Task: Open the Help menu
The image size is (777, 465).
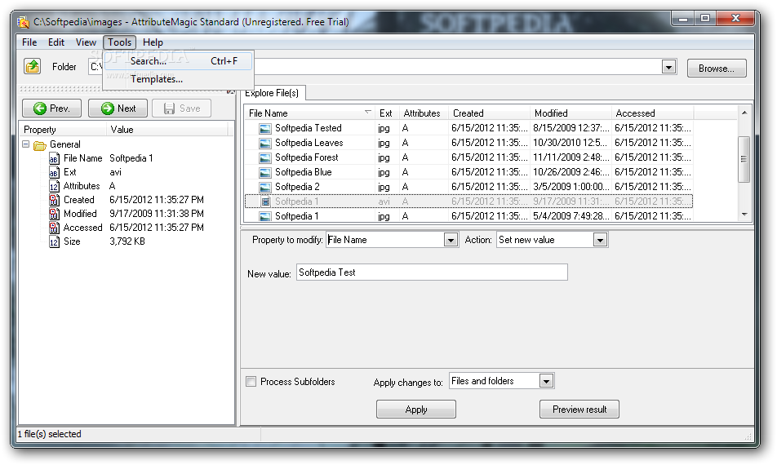Action: coord(153,42)
